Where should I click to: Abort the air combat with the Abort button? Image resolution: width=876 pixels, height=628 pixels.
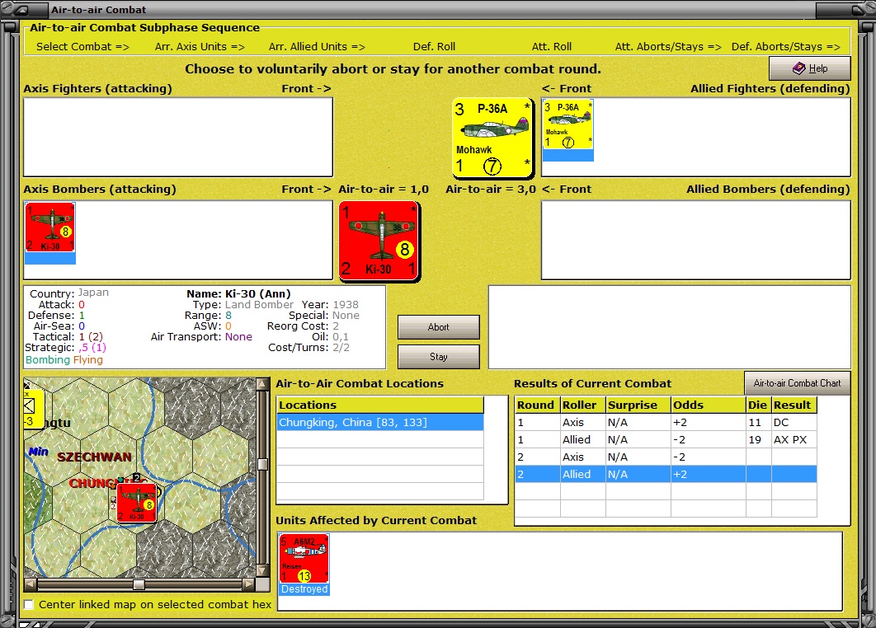click(439, 327)
